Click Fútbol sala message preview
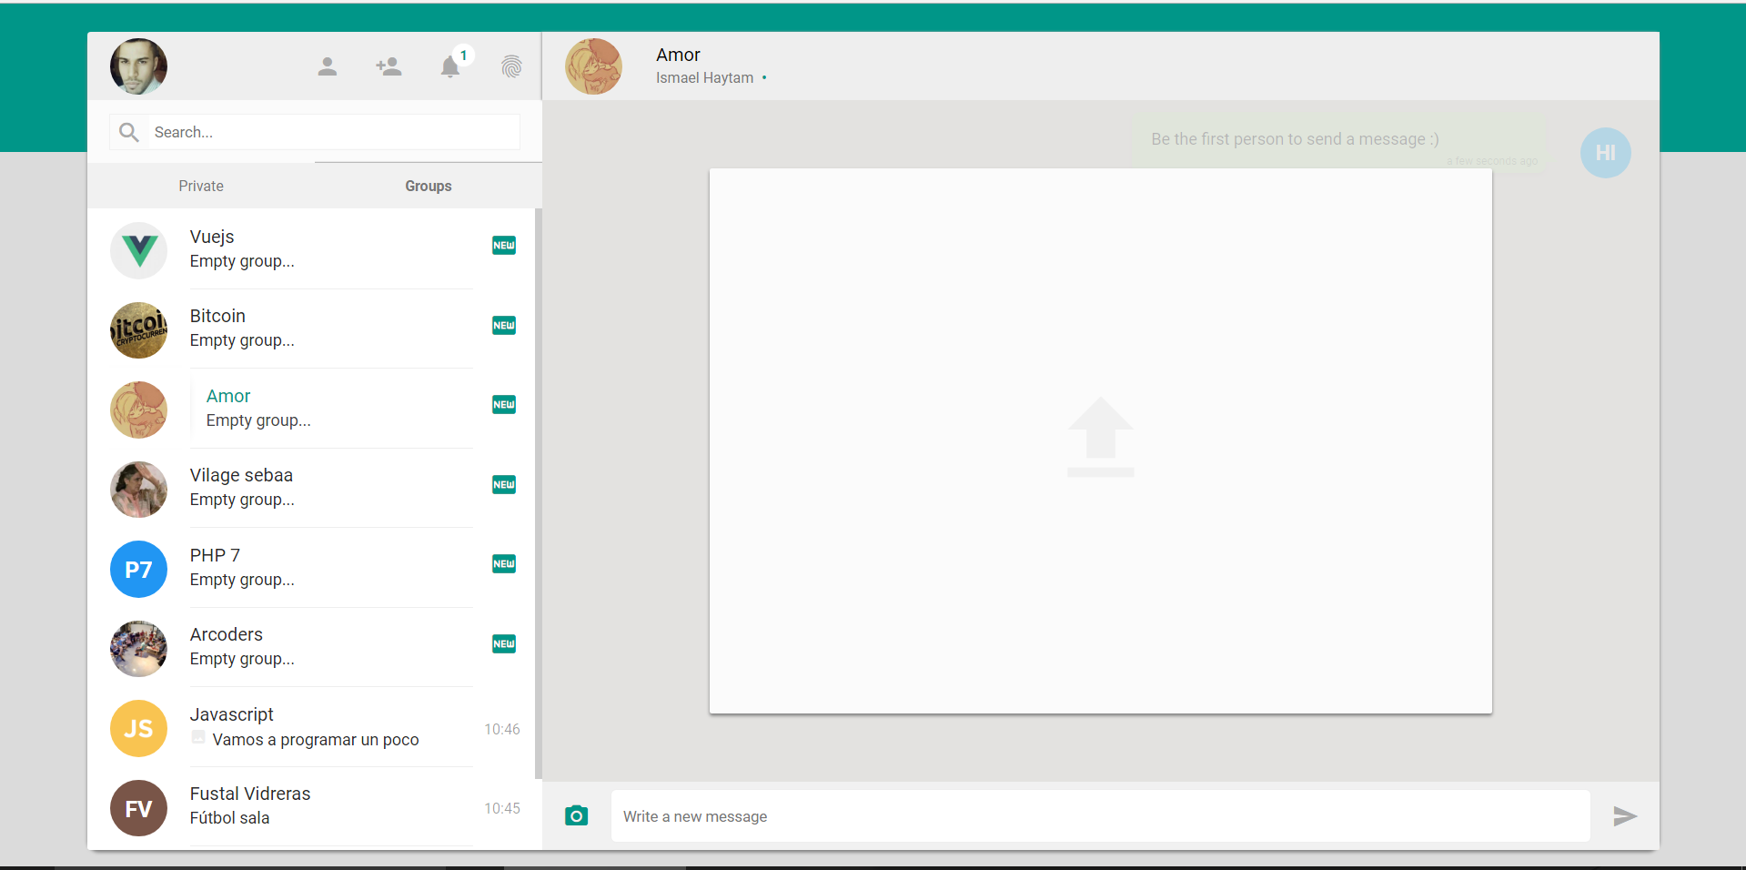This screenshot has height=870, width=1746. tap(229, 818)
